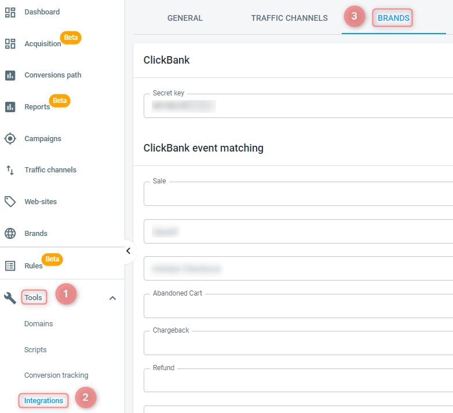
Task: Click the Abandoned Cart field
Action: 298,306
